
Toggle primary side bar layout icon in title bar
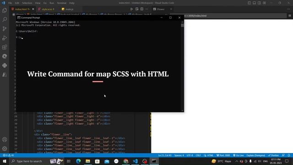tap(249, 3)
